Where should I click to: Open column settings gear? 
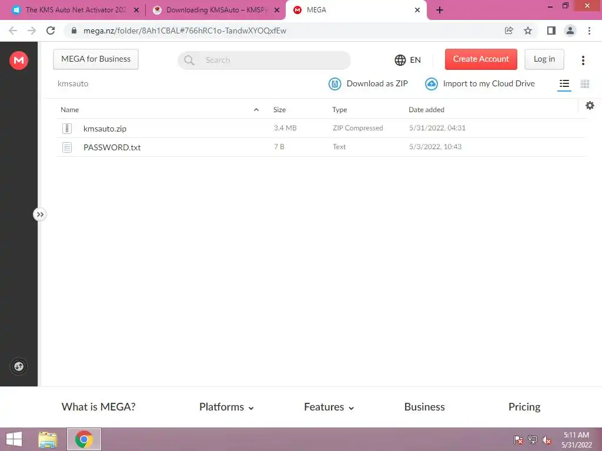point(590,106)
